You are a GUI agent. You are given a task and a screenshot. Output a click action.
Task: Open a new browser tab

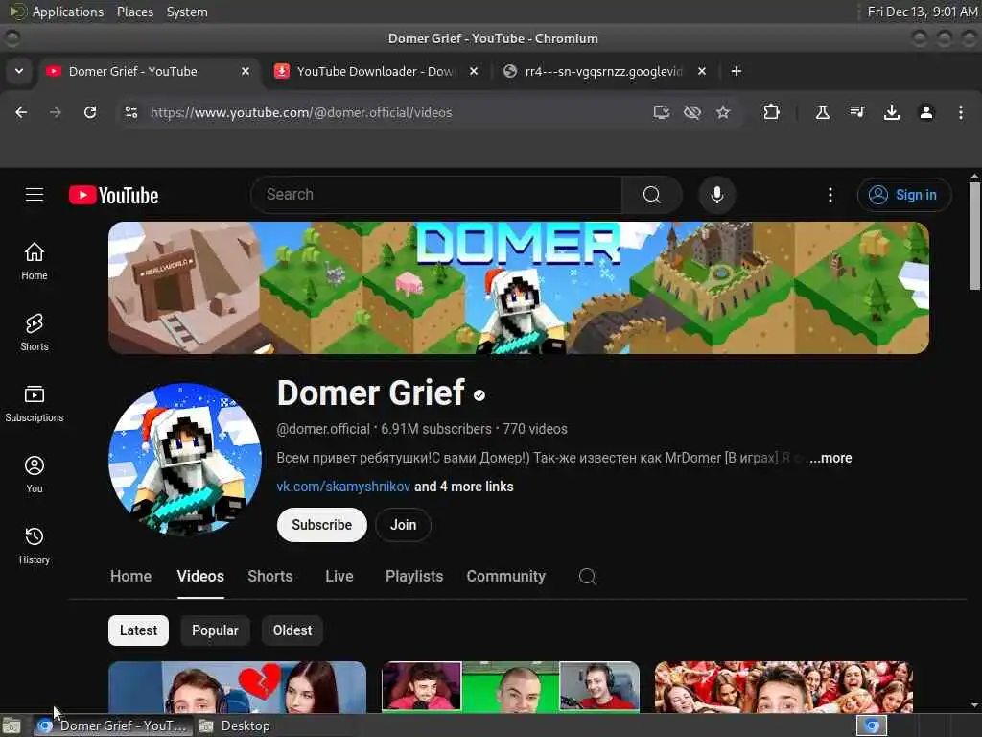[736, 71]
